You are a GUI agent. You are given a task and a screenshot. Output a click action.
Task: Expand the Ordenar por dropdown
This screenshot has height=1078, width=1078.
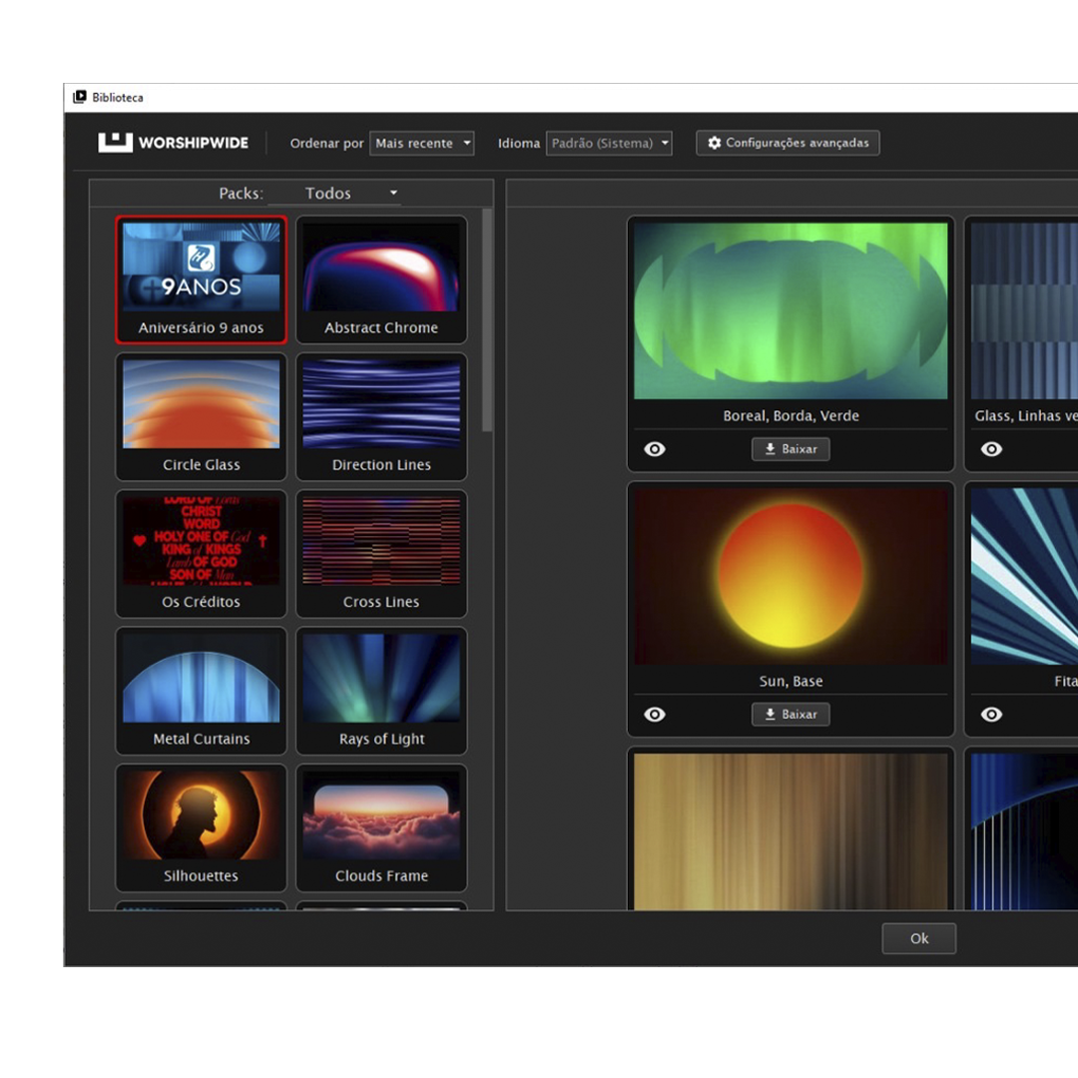421,144
